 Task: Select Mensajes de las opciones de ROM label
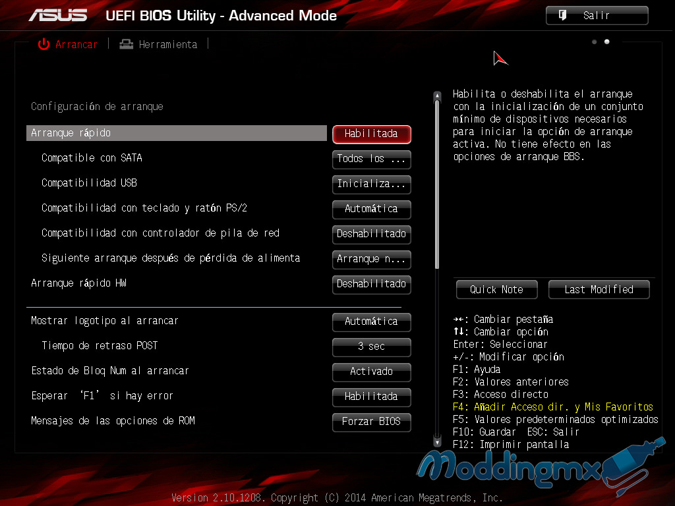pos(113,420)
